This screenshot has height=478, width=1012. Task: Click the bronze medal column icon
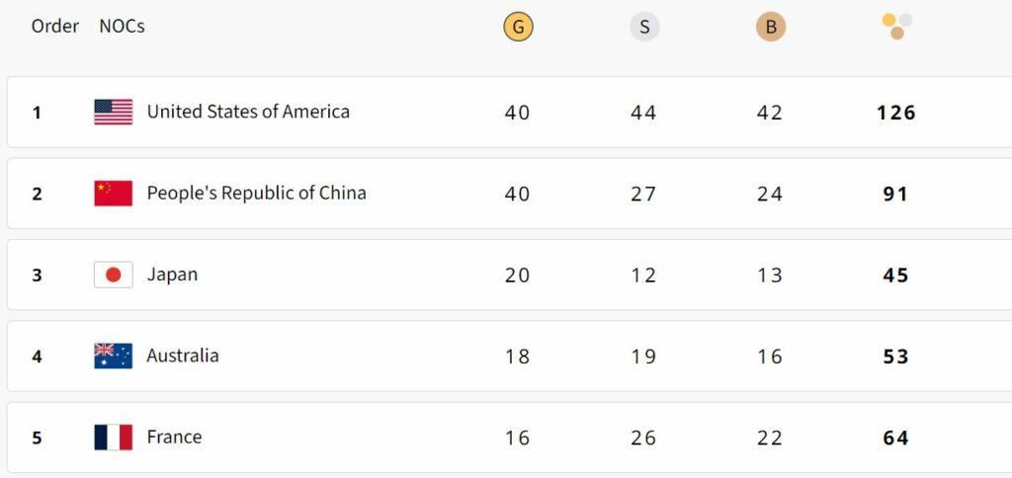pos(770,28)
